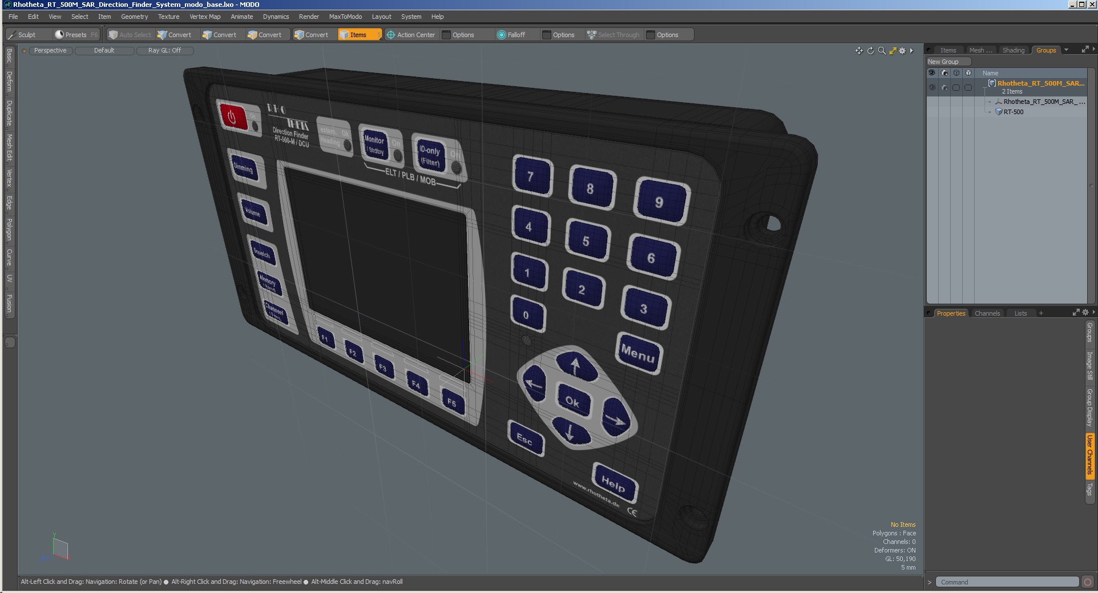This screenshot has width=1098, height=593.
Task: Toggle second checkbox of the Rhotheta group row
Action: click(x=968, y=87)
